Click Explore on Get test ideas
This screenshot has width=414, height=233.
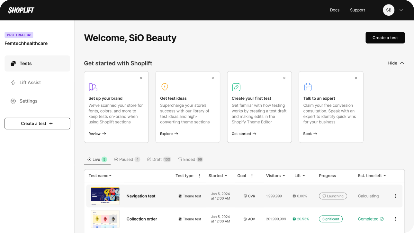click(169, 134)
